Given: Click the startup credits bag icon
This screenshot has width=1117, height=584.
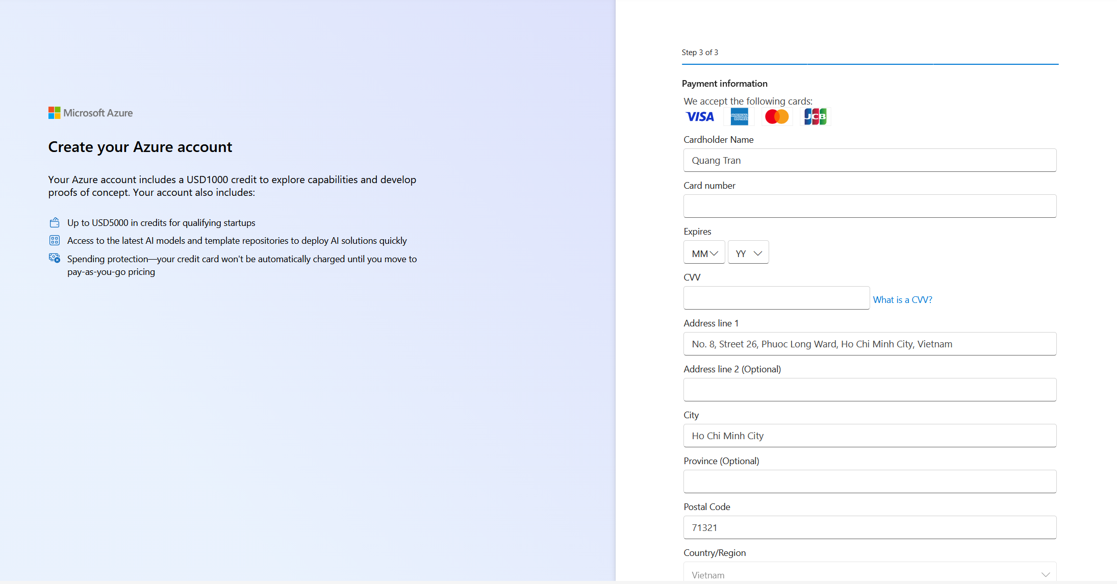Looking at the screenshot, I should click(x=55, y=222).
